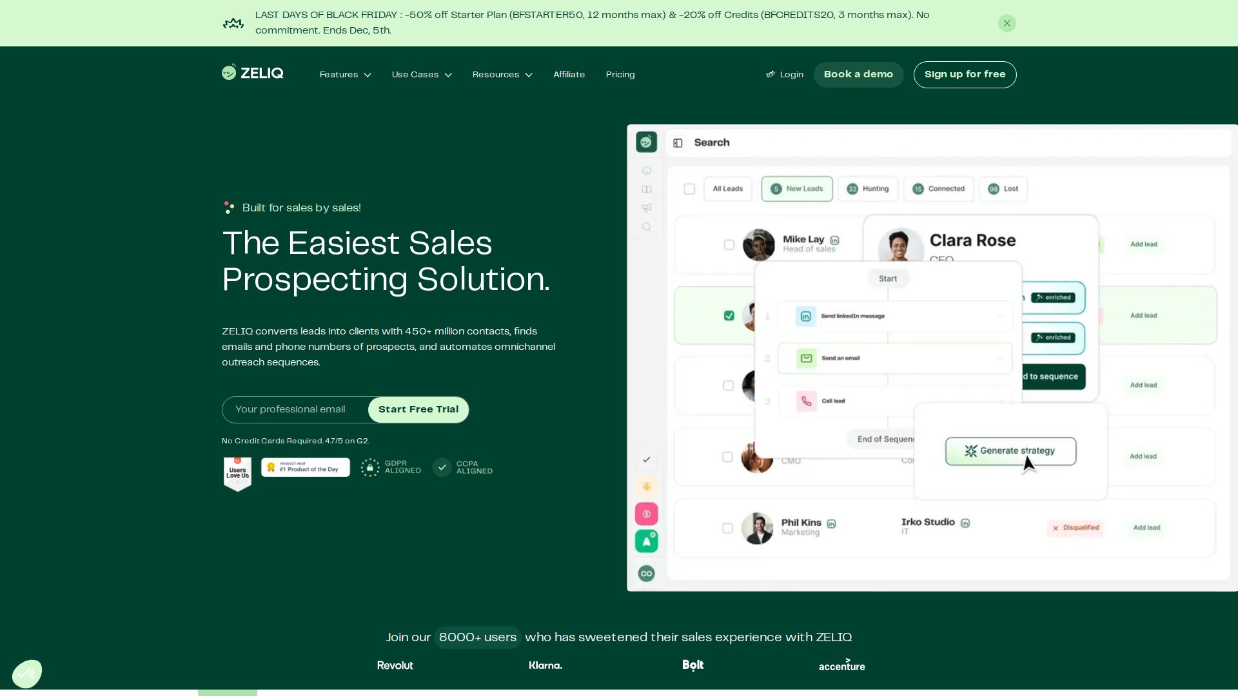Click Mike Lay's LinkedIn icon

pyautogui.click(x=834, y=240)
